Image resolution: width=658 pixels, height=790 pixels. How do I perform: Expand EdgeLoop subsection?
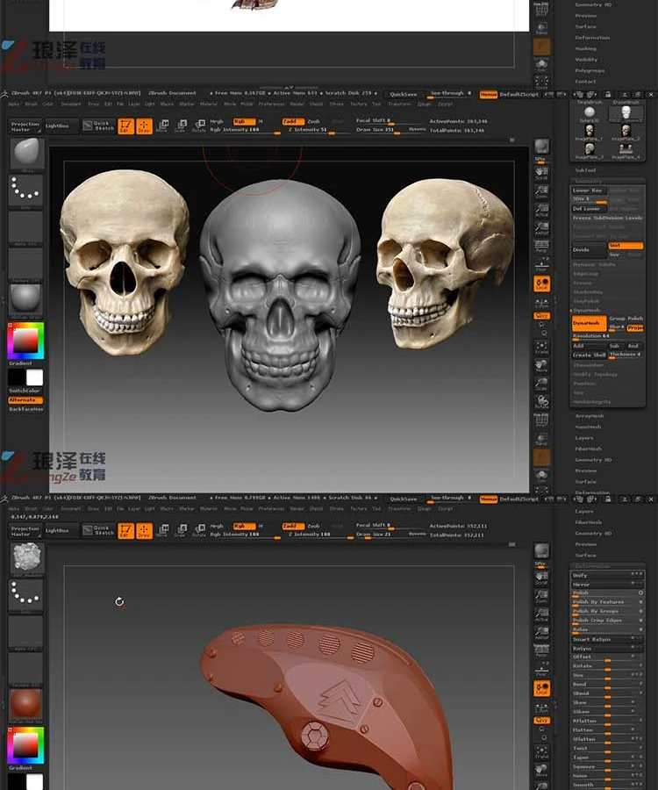click(x=586, y=274)
